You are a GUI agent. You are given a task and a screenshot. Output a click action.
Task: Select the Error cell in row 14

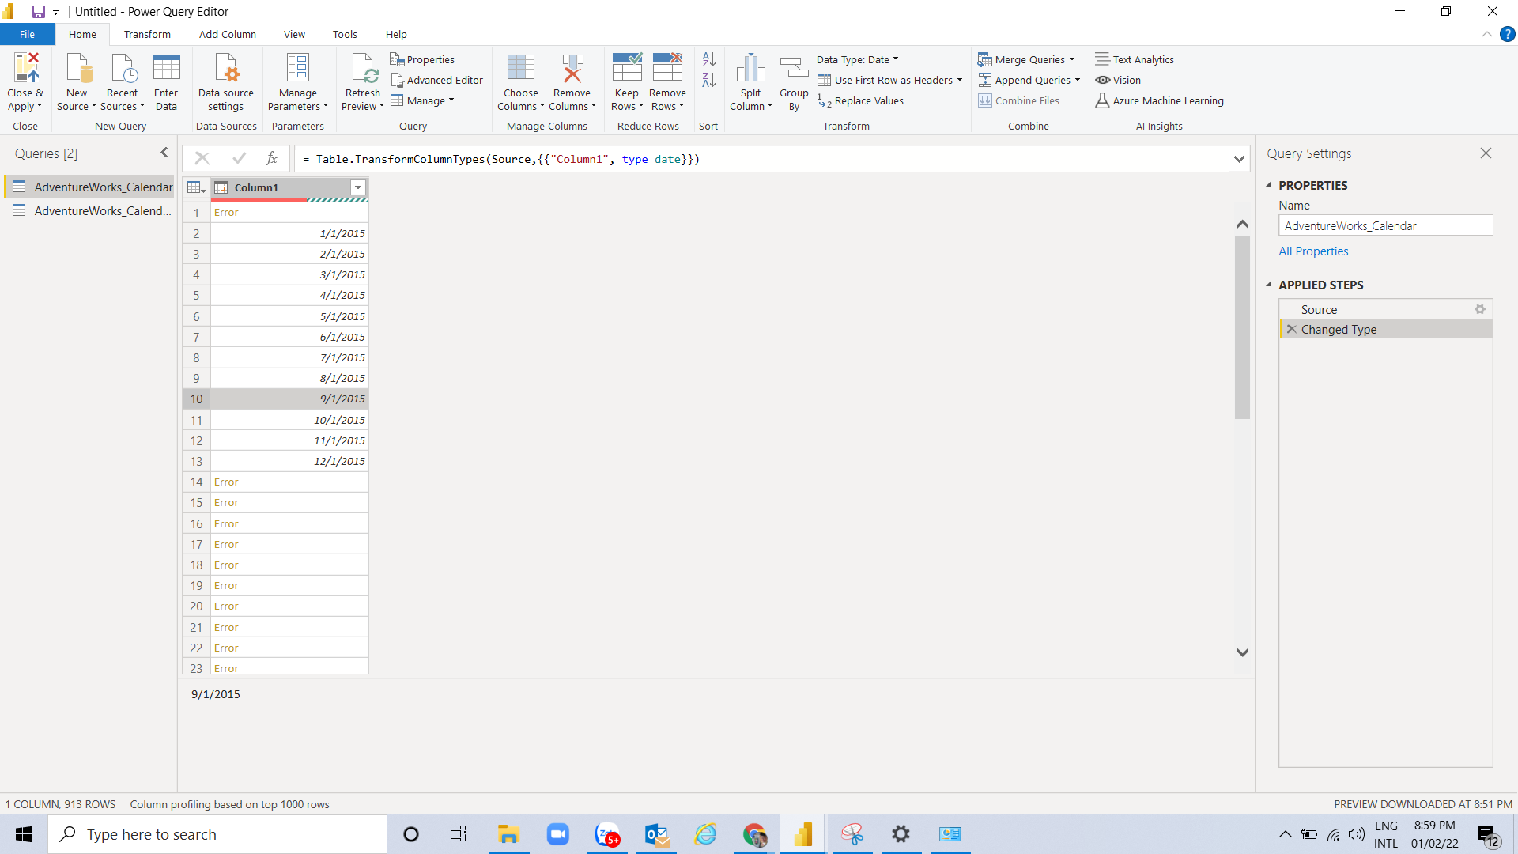click(289, 482)
